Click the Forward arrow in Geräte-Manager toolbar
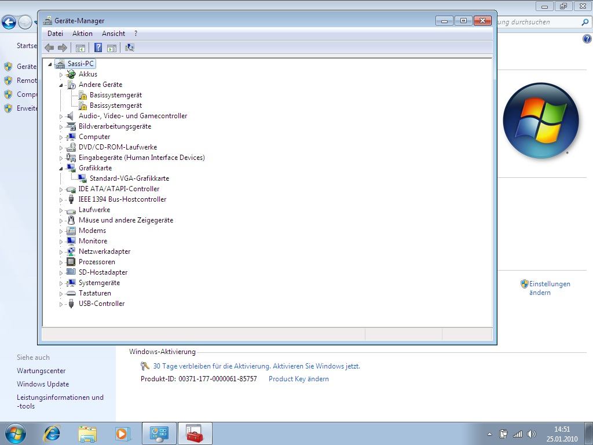The width and height of the screenshot is (593, 445). [63, 48]
